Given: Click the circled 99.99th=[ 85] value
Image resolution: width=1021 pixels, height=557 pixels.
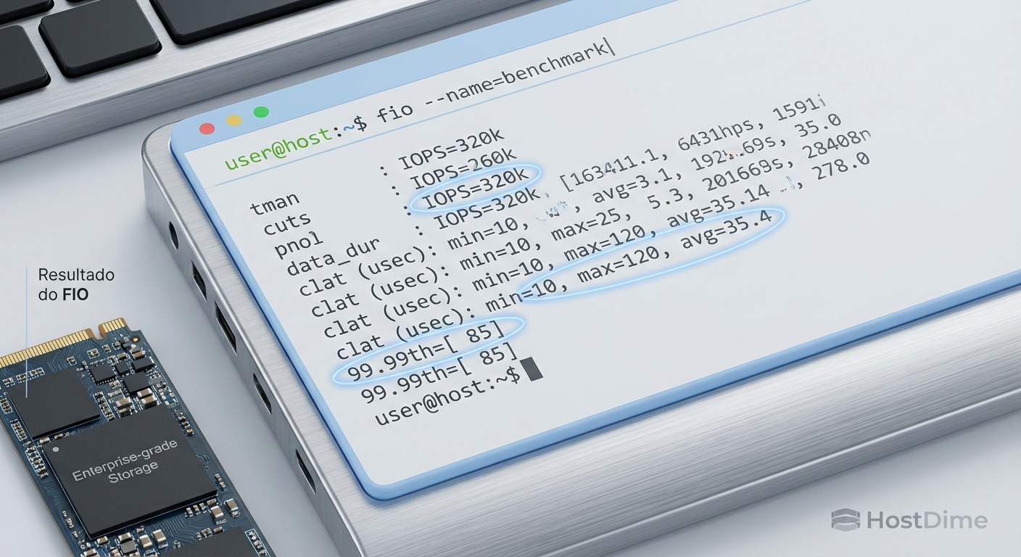Looking at the screenshot, I should click(x=426, y=351).
